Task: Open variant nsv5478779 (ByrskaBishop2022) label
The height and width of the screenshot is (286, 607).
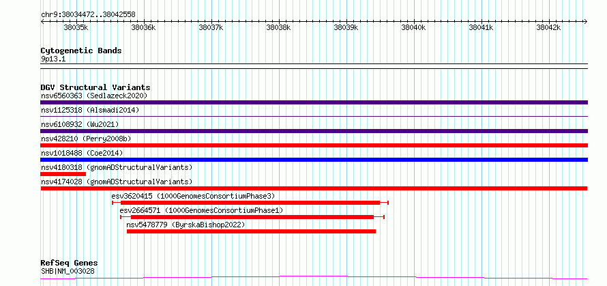Action: (186, 225)
